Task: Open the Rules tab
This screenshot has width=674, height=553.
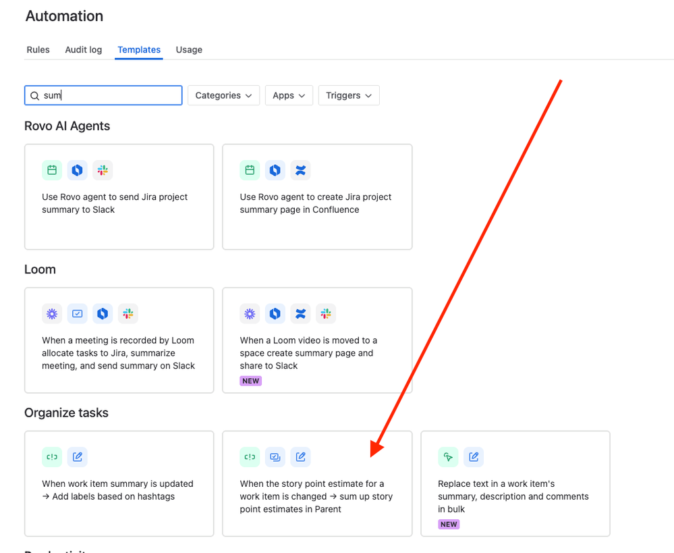Action: pyautogui.click(x=38, y=49)
